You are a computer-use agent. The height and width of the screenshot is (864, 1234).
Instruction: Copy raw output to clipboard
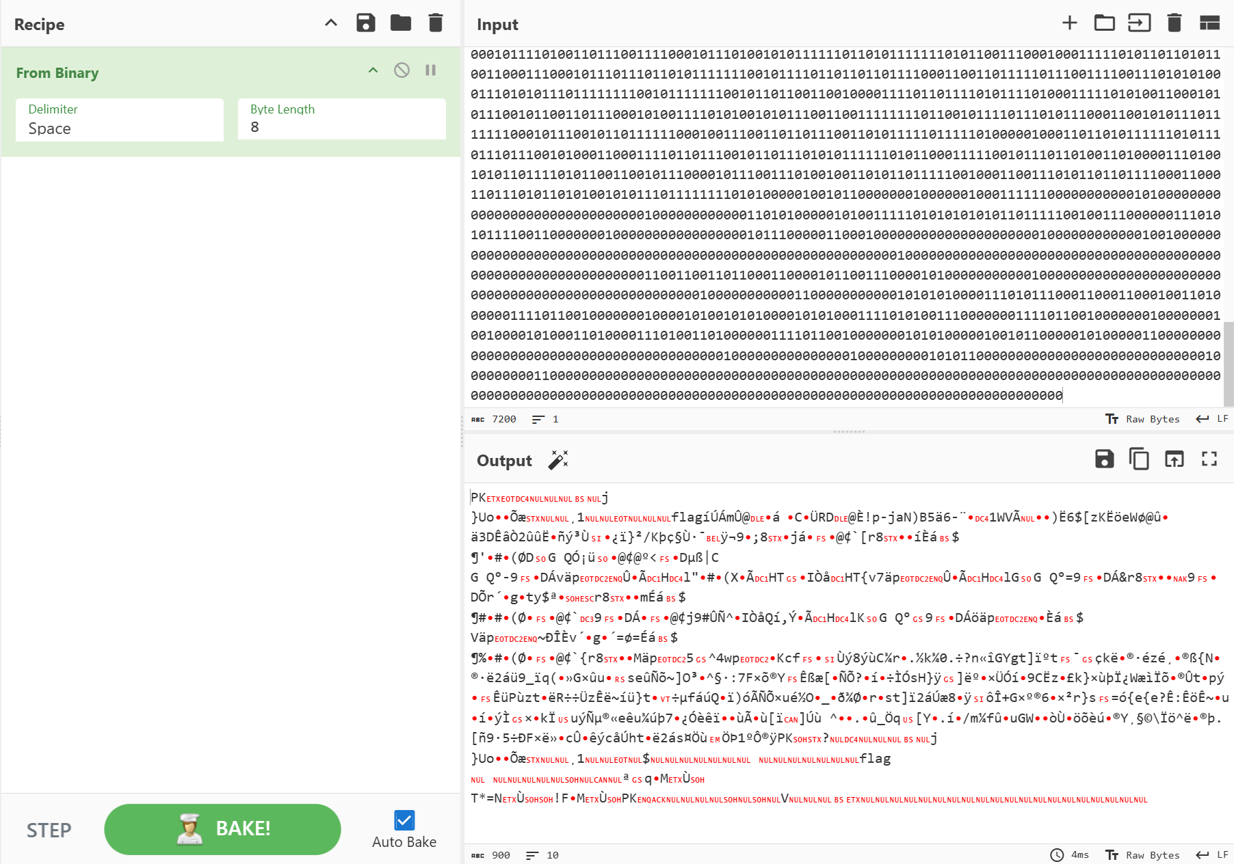click(1139, 459)
